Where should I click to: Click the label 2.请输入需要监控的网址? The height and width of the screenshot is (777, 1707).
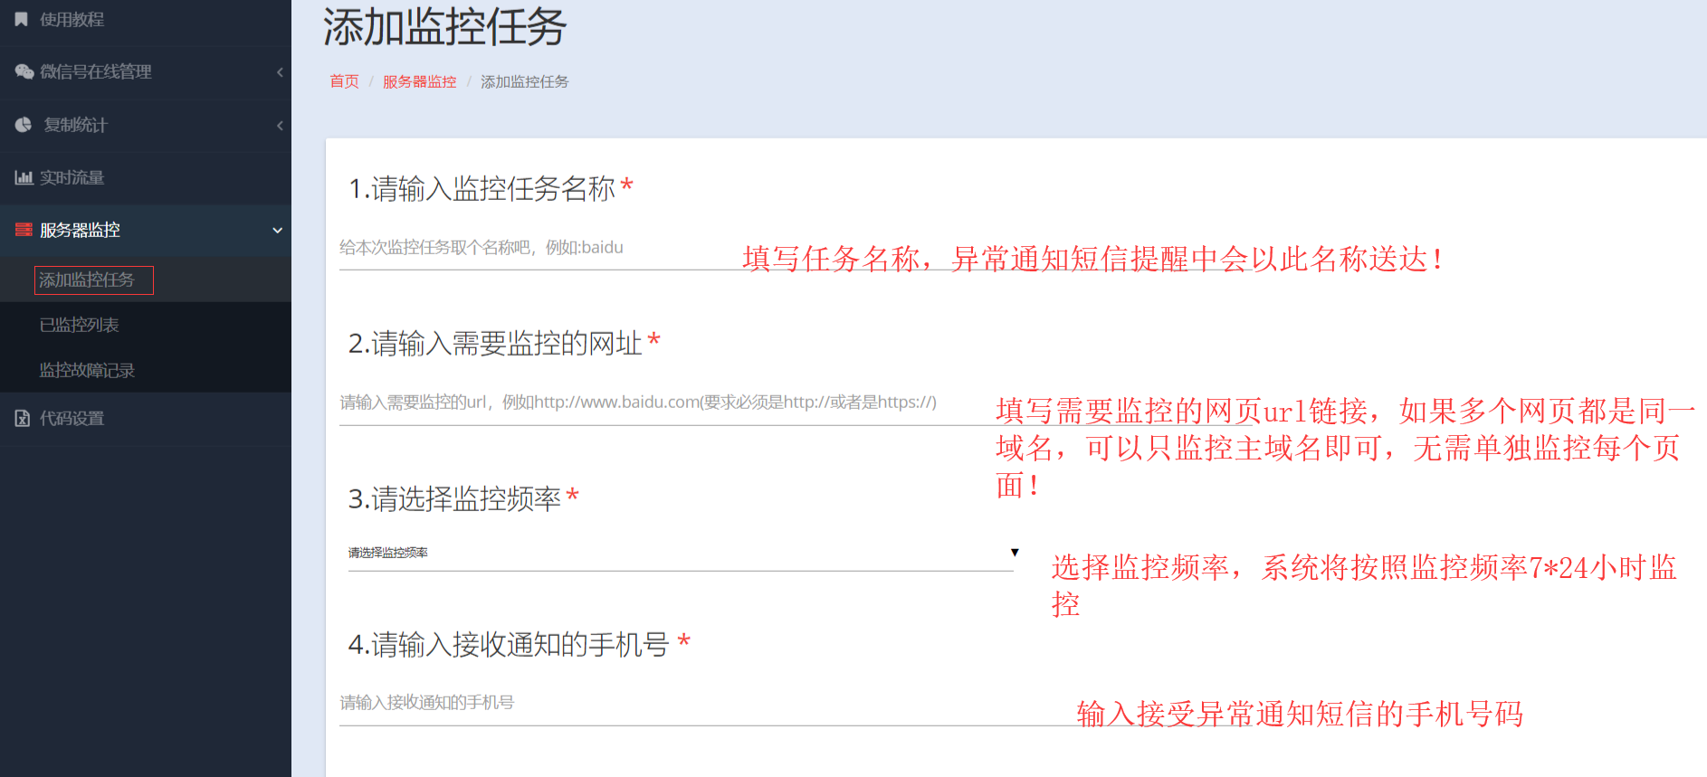(x=495, y=344)
